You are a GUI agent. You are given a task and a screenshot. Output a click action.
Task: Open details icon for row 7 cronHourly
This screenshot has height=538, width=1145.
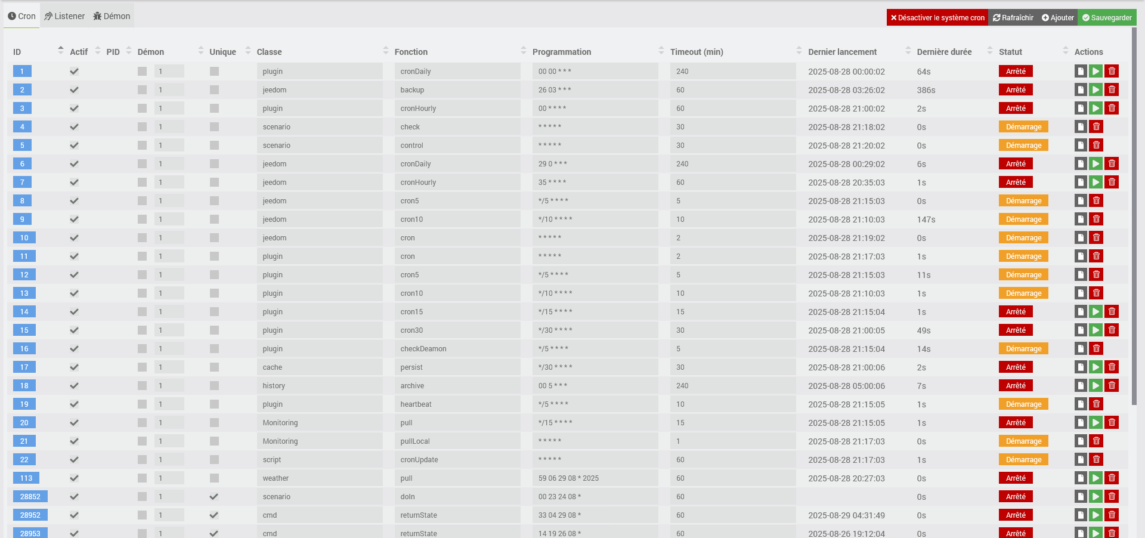tap(1081, 183)
